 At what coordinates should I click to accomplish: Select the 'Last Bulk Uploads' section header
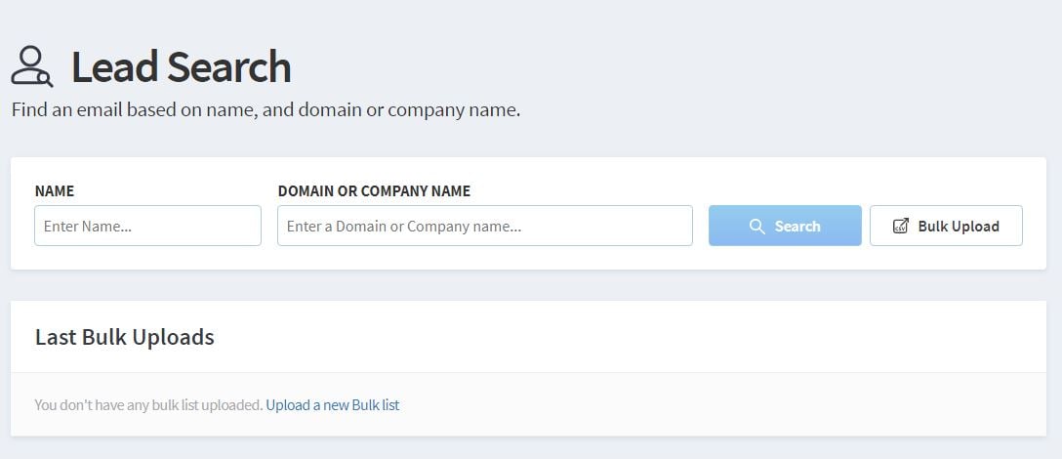click(x=124, y=337)
